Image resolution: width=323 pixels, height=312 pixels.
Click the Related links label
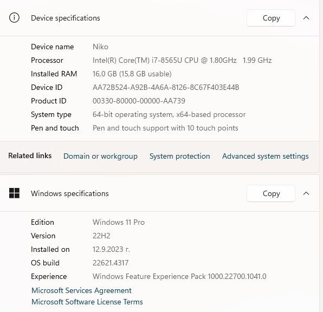30,155
